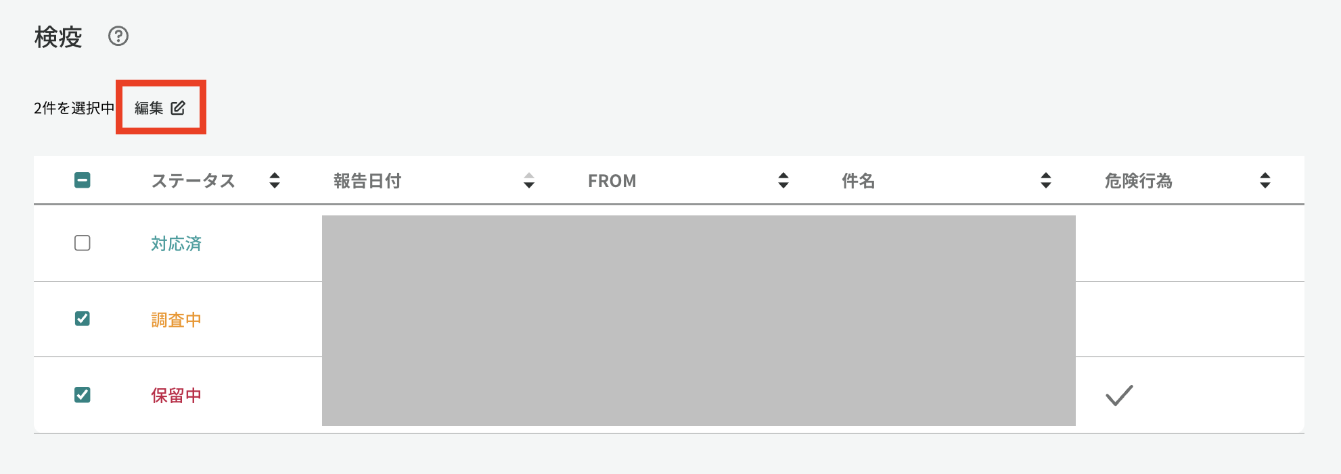
Task: Click the 危険行為 checkmark in 保留中 row
Action: [1119, 395]
